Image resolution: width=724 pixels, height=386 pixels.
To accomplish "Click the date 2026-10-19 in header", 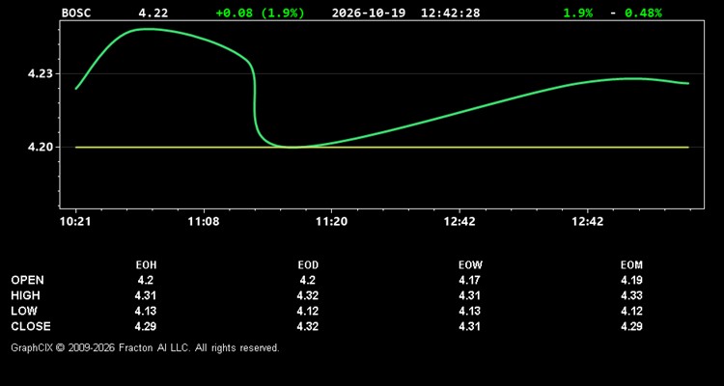I will [369, 13].
